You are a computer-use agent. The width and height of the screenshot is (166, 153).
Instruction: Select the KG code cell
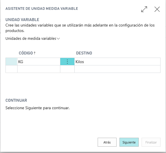(x=39, y=62)
